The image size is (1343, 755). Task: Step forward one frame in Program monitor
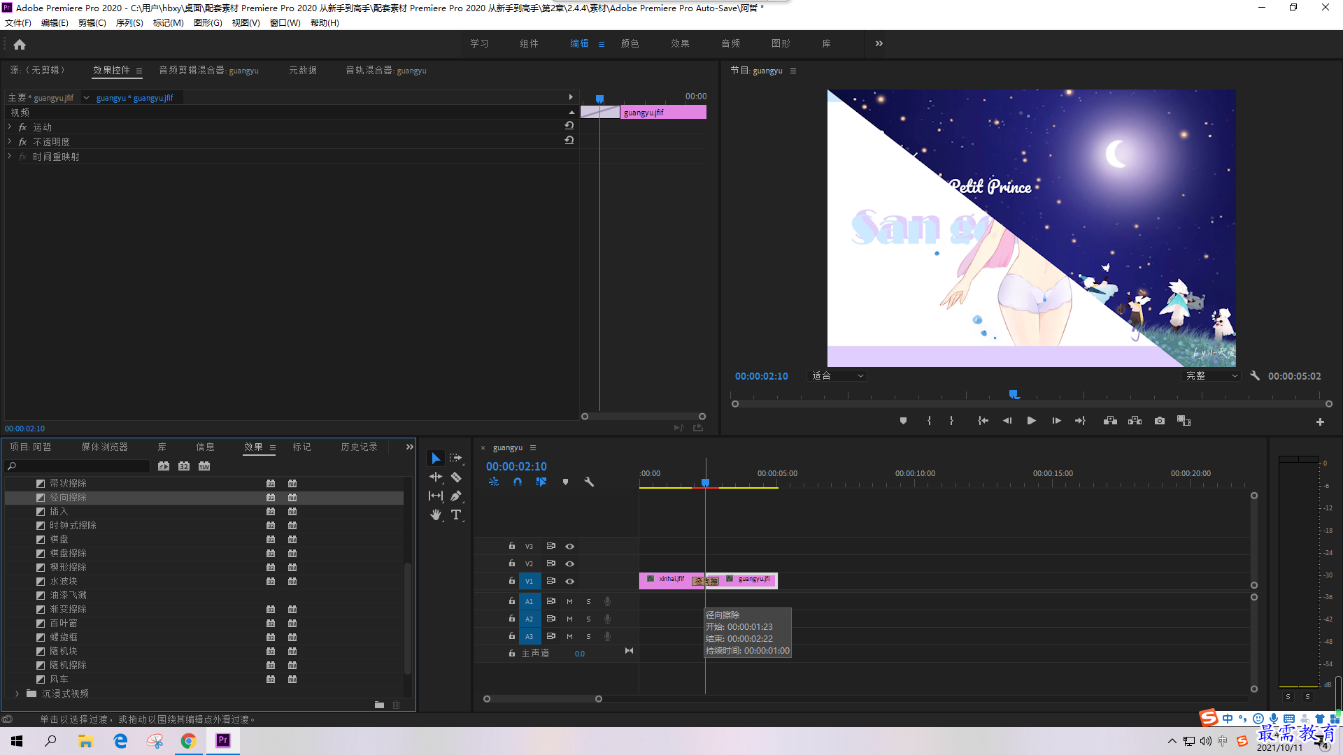coord(1056,421)
